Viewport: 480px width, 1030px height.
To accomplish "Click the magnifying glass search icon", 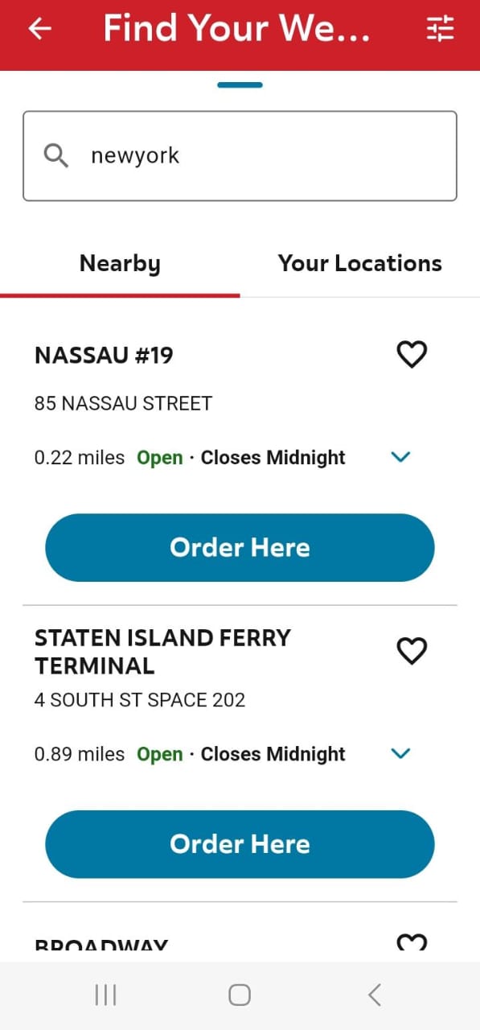I will pos(55,154).
